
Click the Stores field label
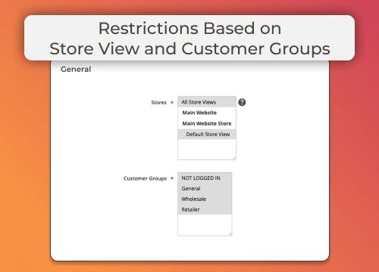tap(158, 103)
